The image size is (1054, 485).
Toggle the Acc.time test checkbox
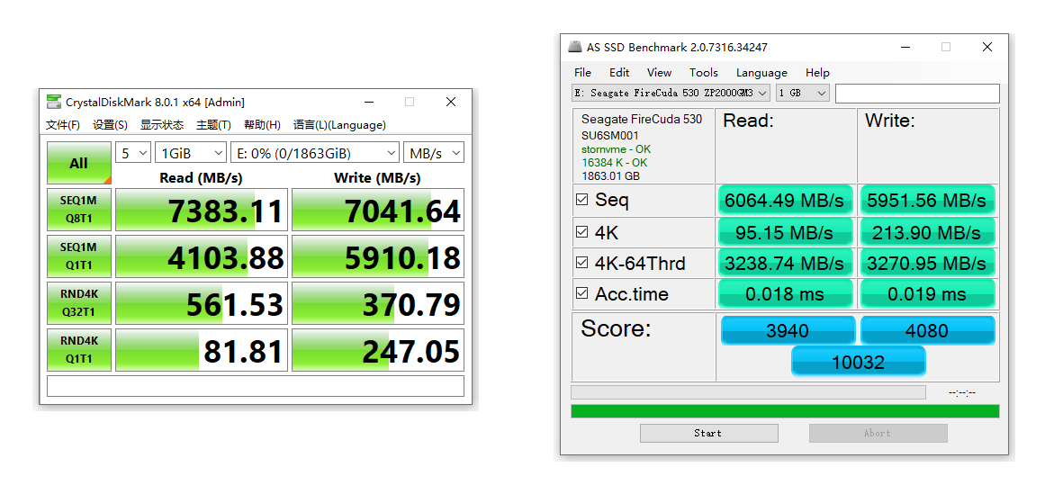(581, 293)
